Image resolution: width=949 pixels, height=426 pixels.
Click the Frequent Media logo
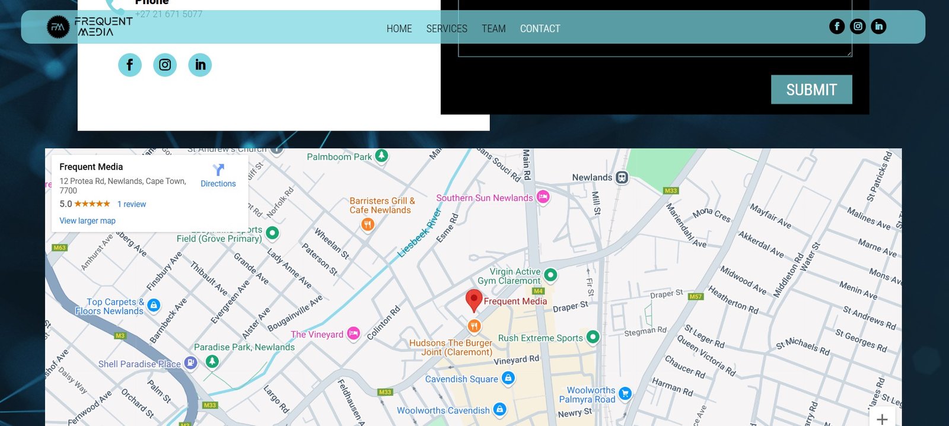pos(90,27)
